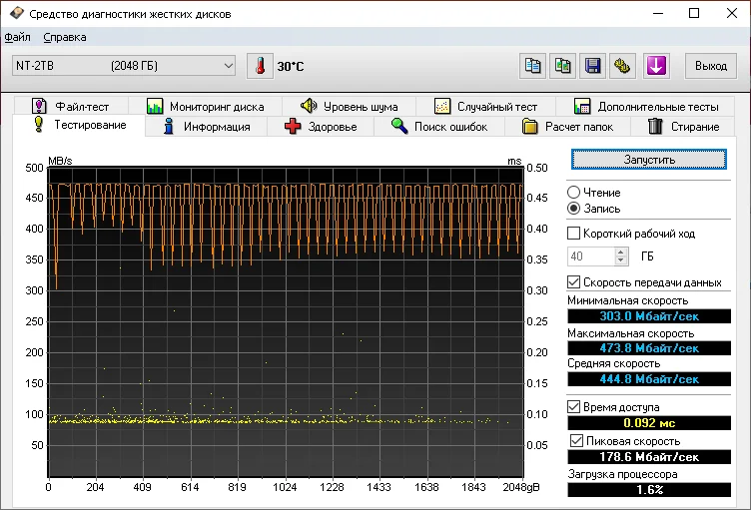Click the copy screenshot to clipboard icon
The width and height of the screenshot is (751, 510).
pos(563,66)
